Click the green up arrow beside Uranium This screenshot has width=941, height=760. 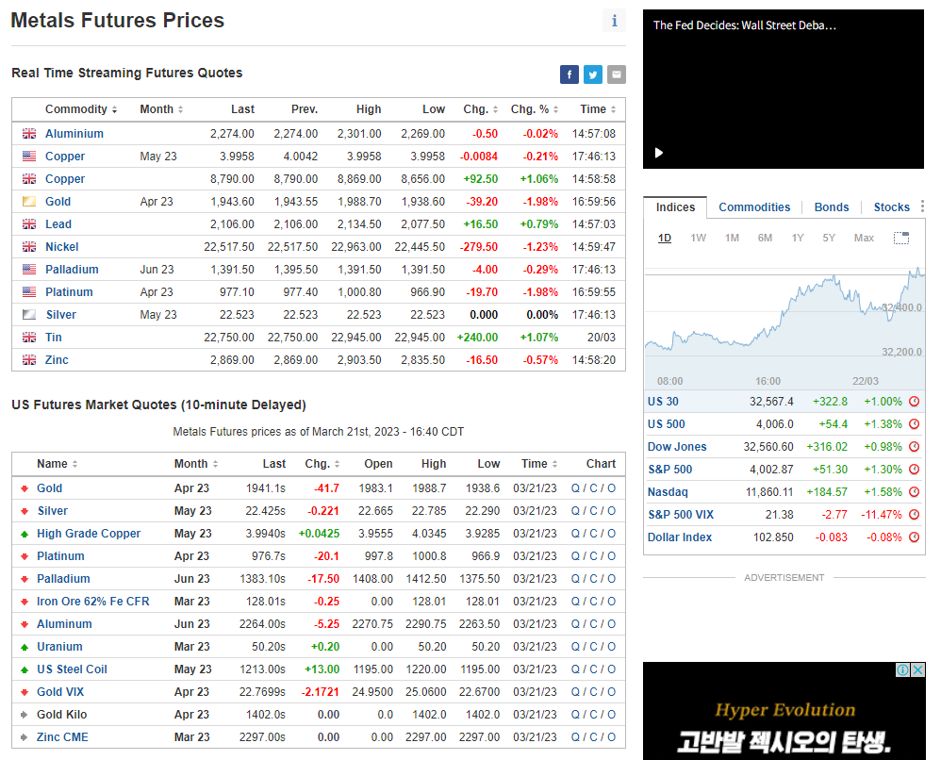tap(24, 647)
